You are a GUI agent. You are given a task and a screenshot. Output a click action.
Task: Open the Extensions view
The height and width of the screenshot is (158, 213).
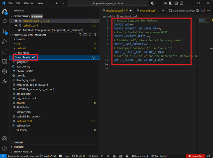(4, 52)
